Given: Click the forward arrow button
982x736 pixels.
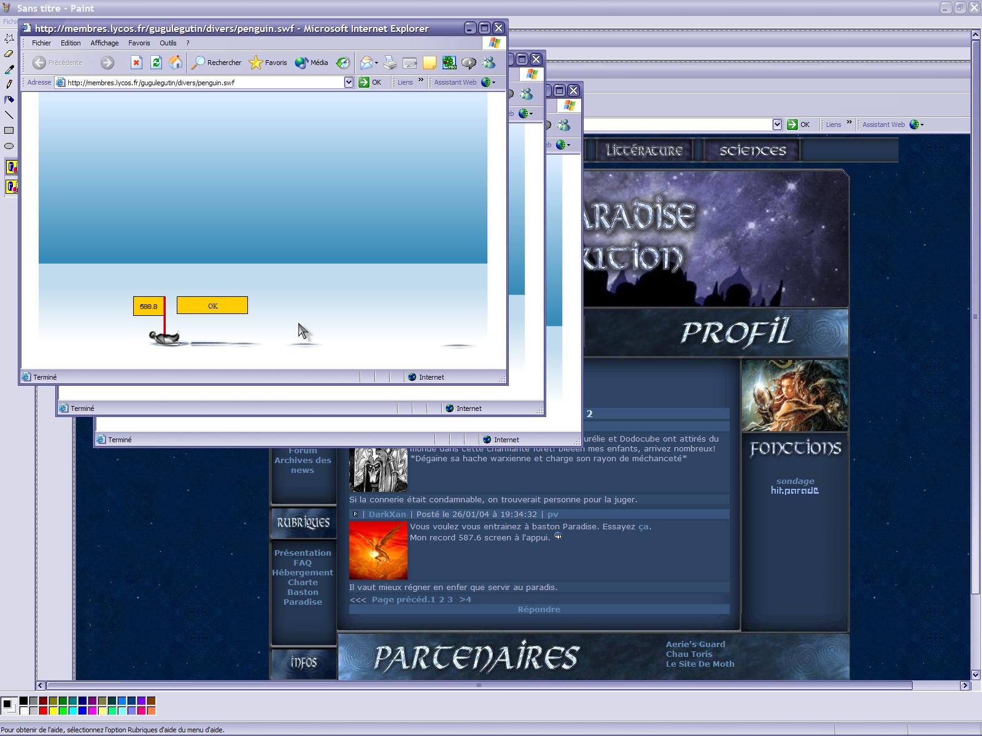Looking at the screenshot, I should tap(107, 63).
